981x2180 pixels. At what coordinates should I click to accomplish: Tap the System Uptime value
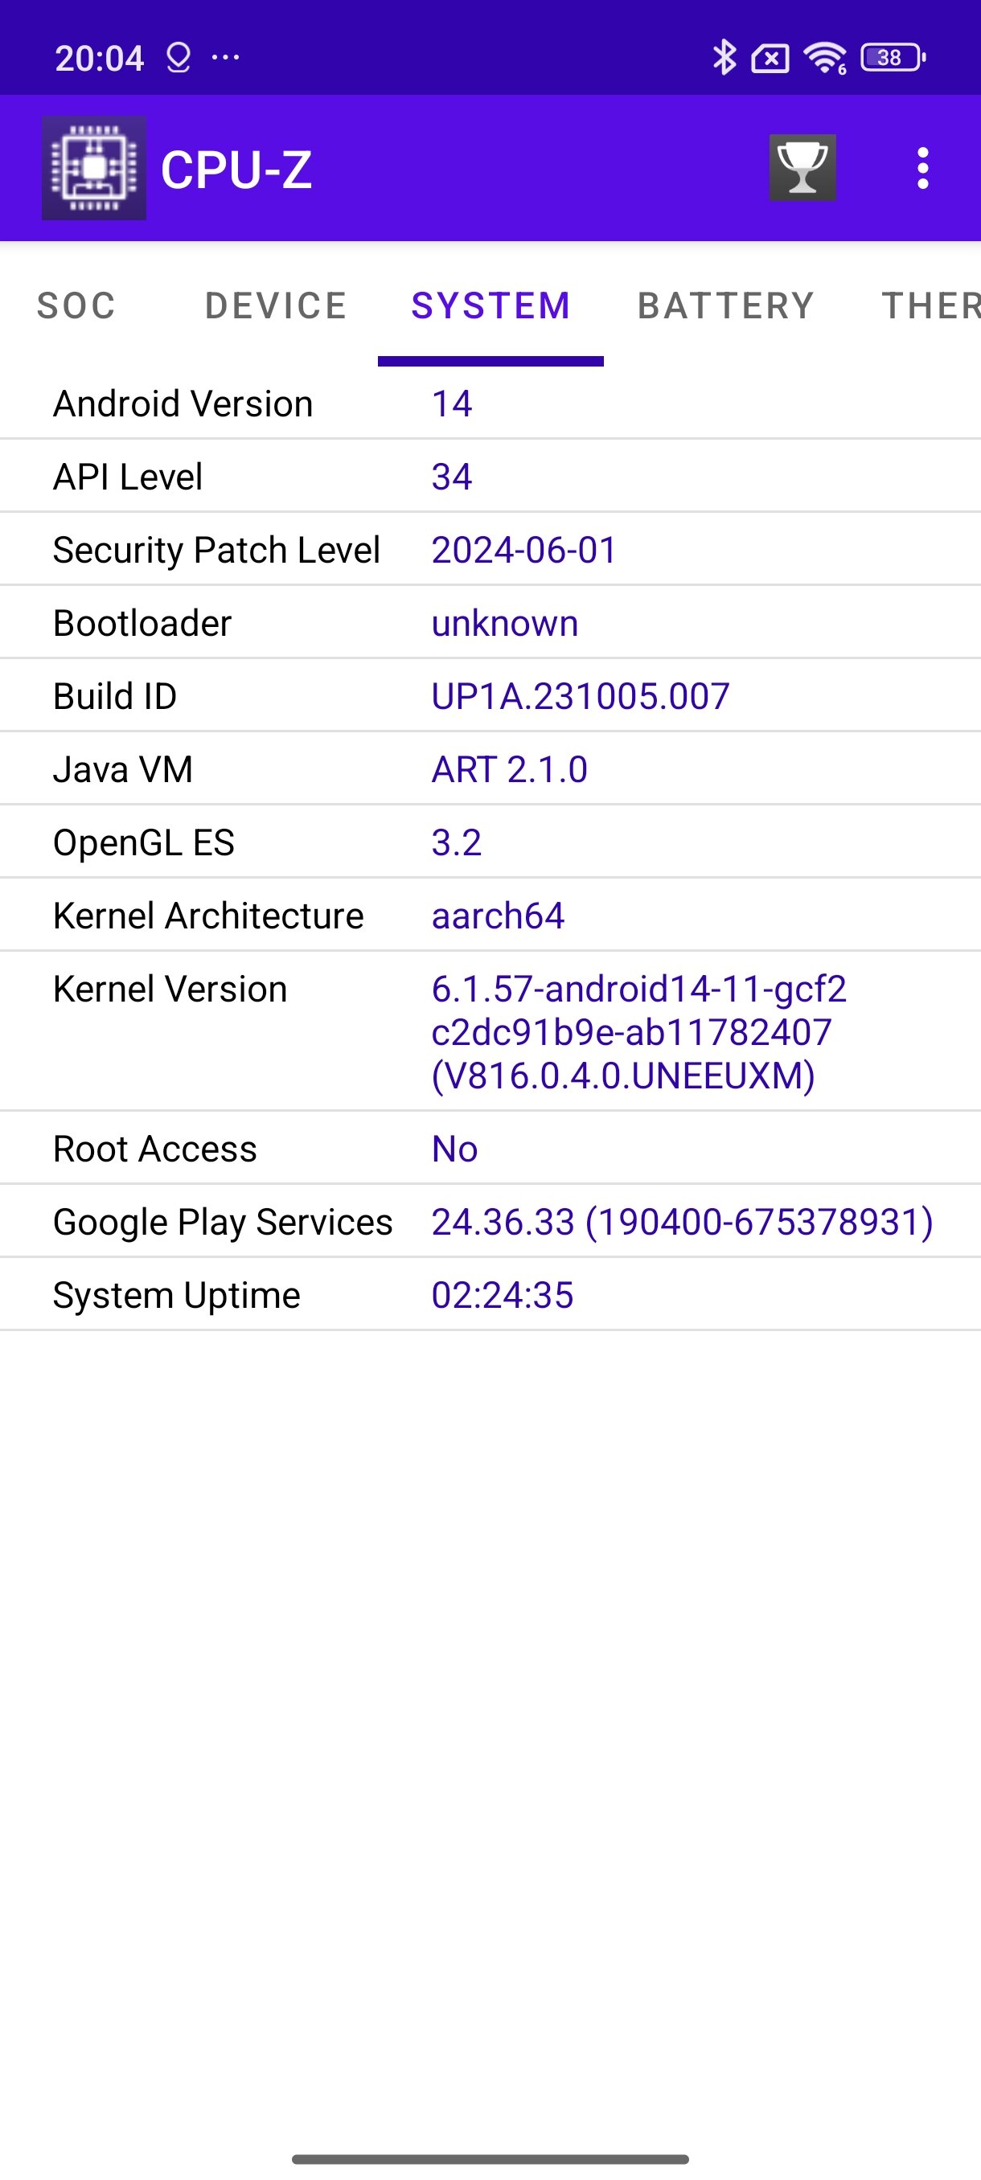click(x=503, y=1296)
